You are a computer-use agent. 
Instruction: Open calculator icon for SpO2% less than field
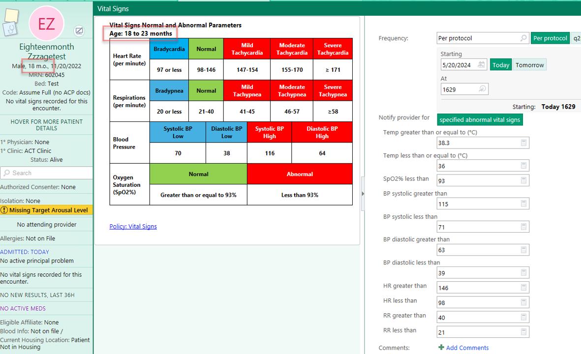click(x=523, y=180)
